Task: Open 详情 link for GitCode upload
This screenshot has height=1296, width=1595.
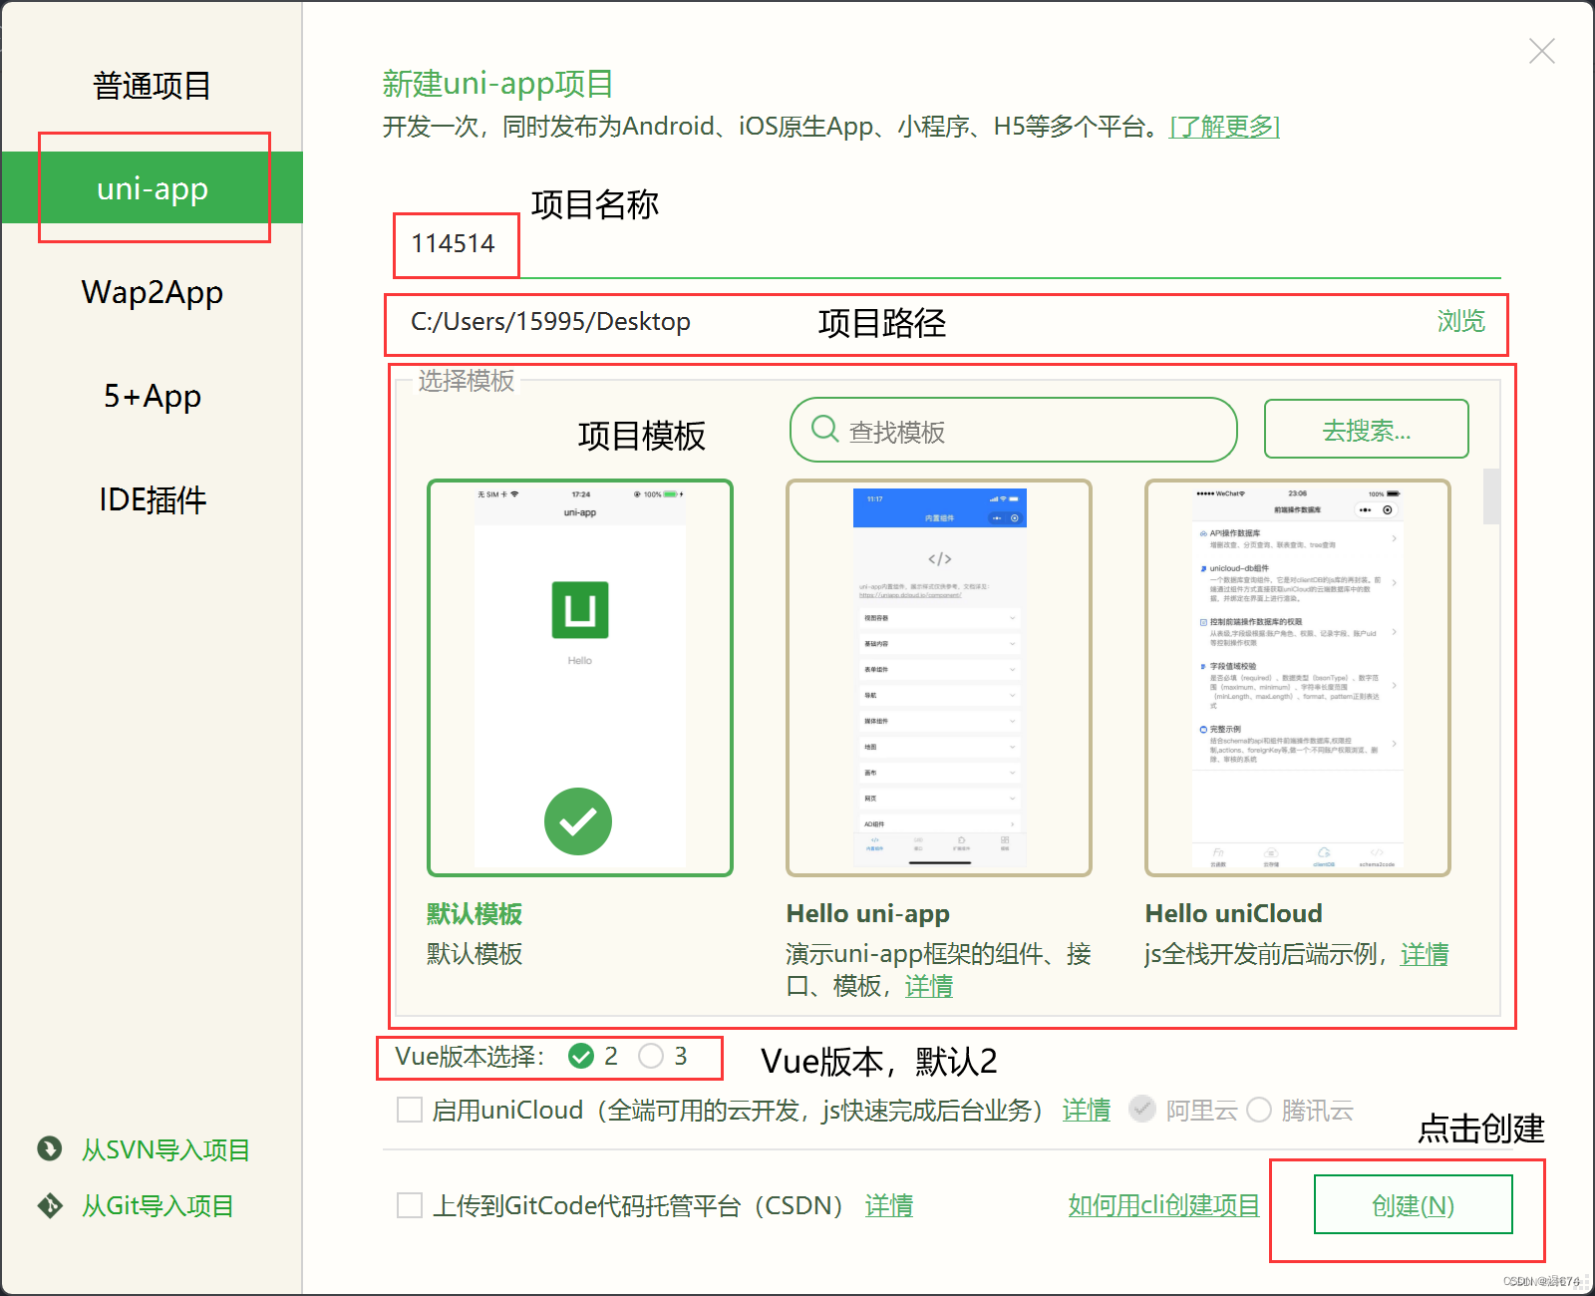Action: coord(889,1205)
